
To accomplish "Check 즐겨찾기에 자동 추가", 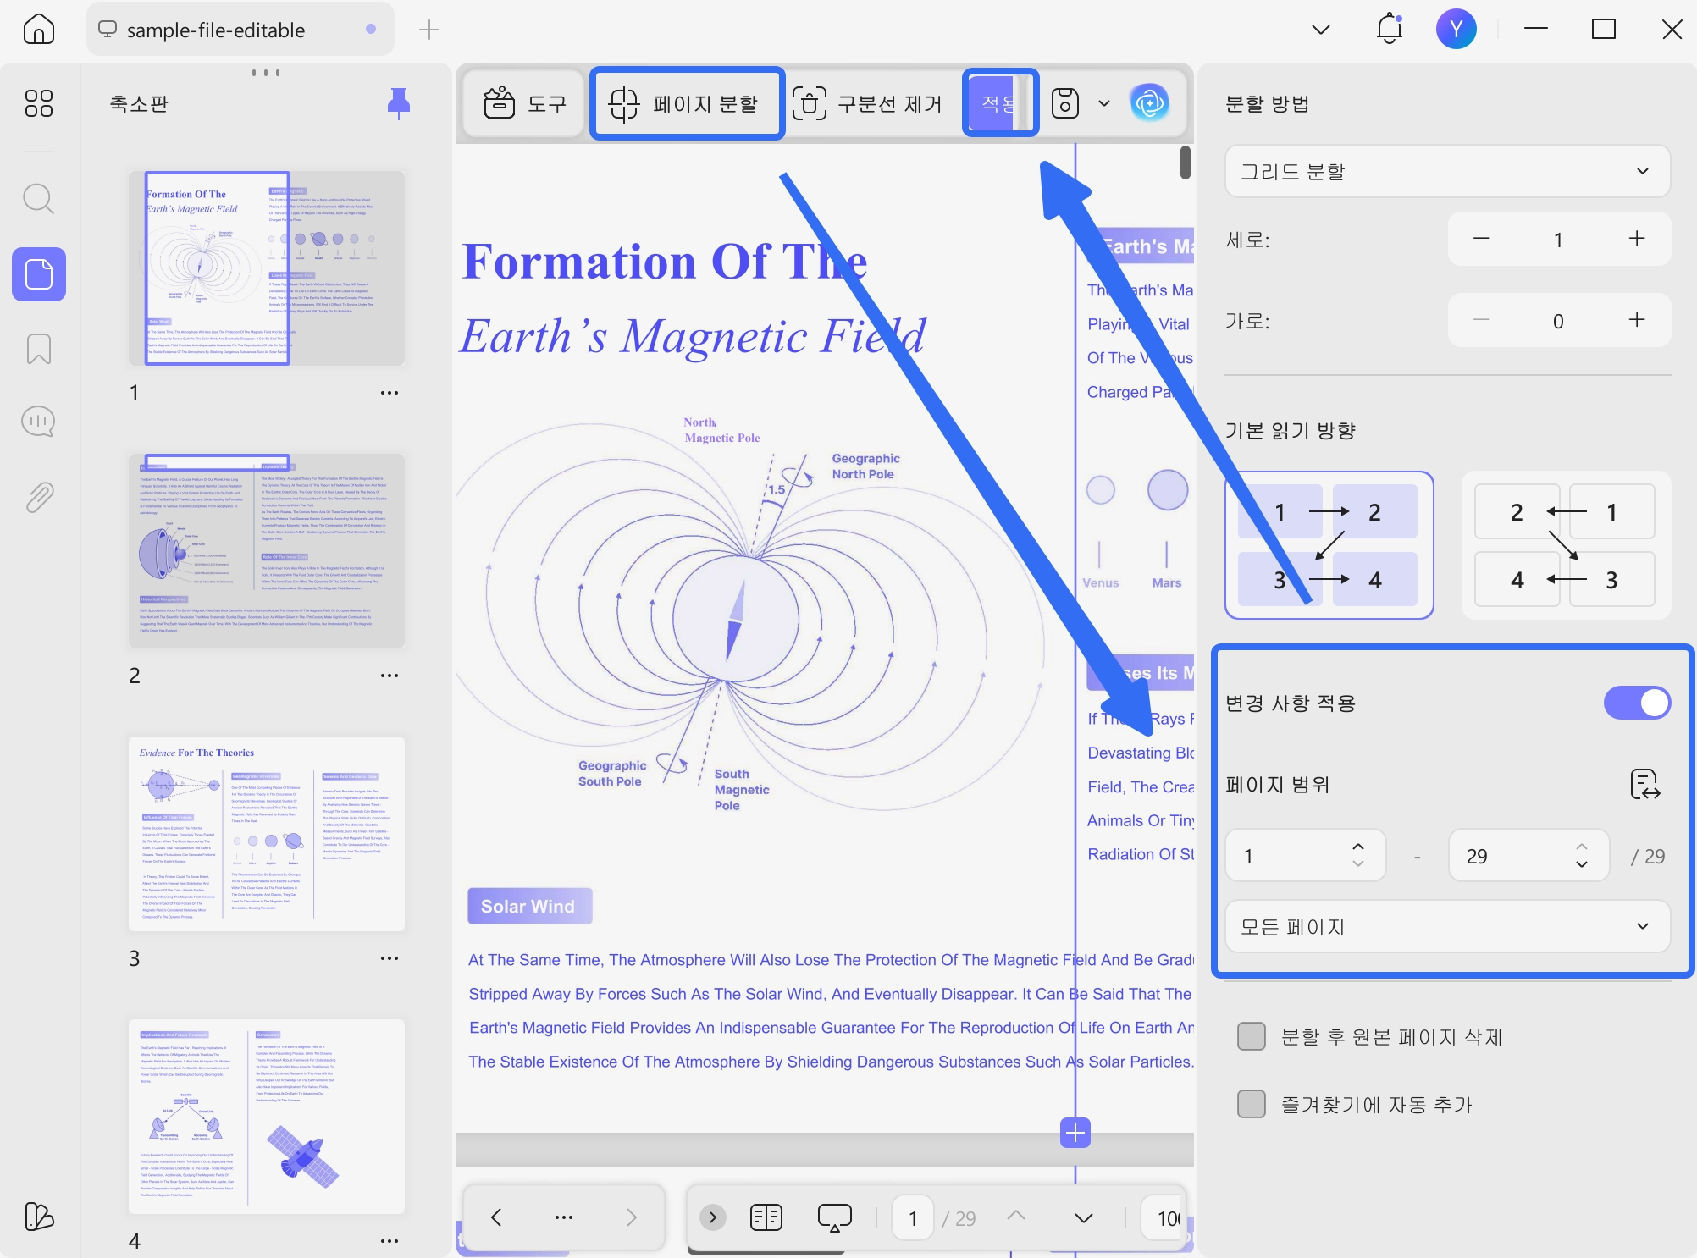I will click(x=1252, y=1104).
